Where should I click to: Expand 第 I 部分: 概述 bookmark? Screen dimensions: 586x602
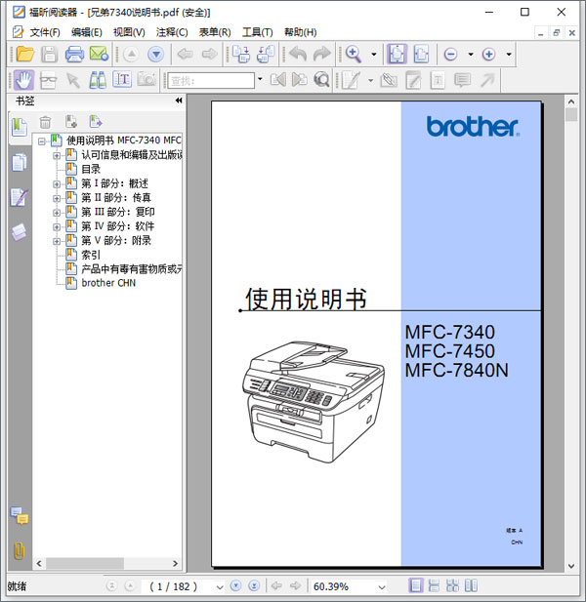coord(57,184)
